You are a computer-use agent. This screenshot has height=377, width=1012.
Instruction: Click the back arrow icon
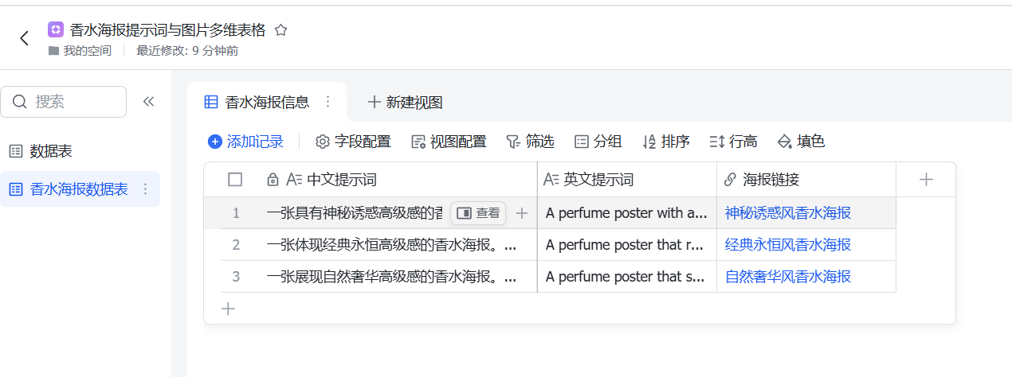(x=24, y=38)
